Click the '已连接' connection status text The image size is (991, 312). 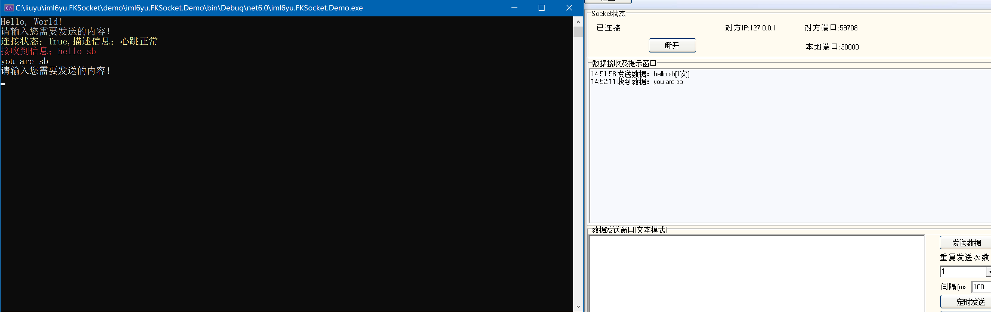point(608,28)
